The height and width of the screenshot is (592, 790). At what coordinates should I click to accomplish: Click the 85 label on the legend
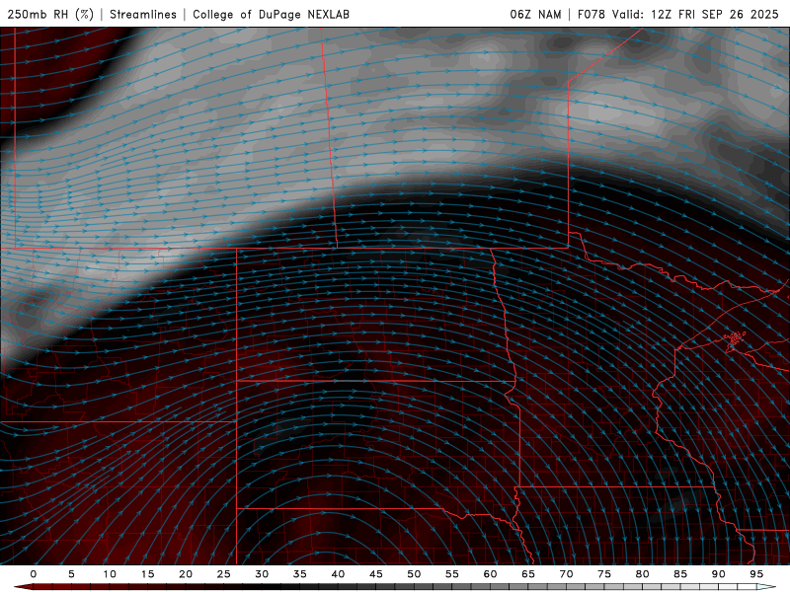coord(680,574)
